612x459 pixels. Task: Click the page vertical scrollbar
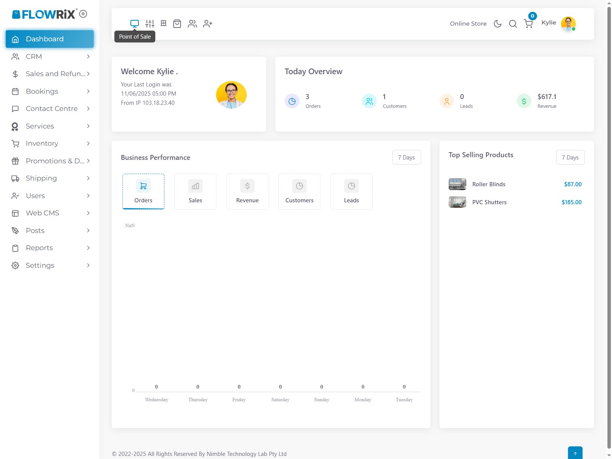tap(609, 229)
